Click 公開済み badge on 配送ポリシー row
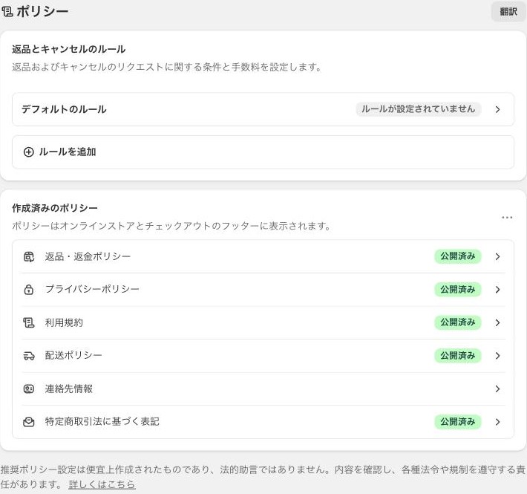The width and height of the screenshot is (527, 494). click(x=458, y=355)
